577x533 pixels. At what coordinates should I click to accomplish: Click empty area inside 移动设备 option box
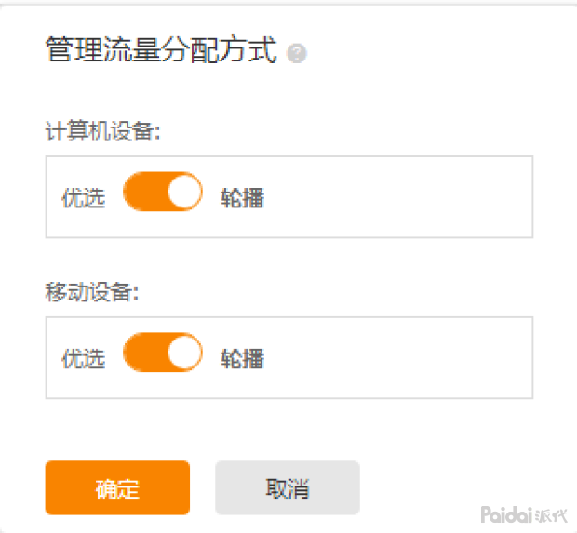400,358
